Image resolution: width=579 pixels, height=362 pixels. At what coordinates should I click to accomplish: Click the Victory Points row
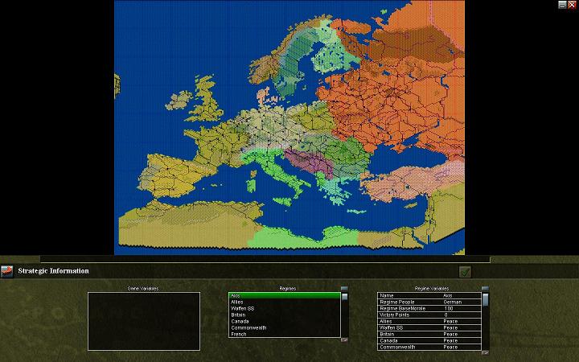coord(429,315)
